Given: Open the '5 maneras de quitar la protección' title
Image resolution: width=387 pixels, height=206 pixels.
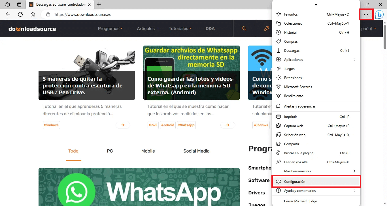Looking at the screenshot, I should pos(82,85).
